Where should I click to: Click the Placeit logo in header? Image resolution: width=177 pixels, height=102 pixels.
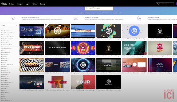(x=4, y=4)
